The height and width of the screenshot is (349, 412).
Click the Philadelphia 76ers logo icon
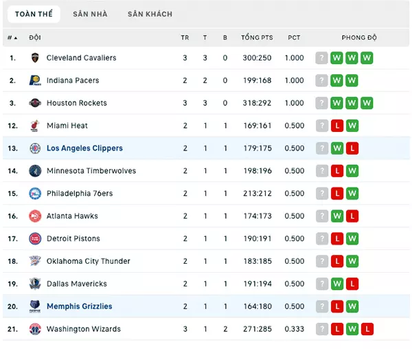35,194
